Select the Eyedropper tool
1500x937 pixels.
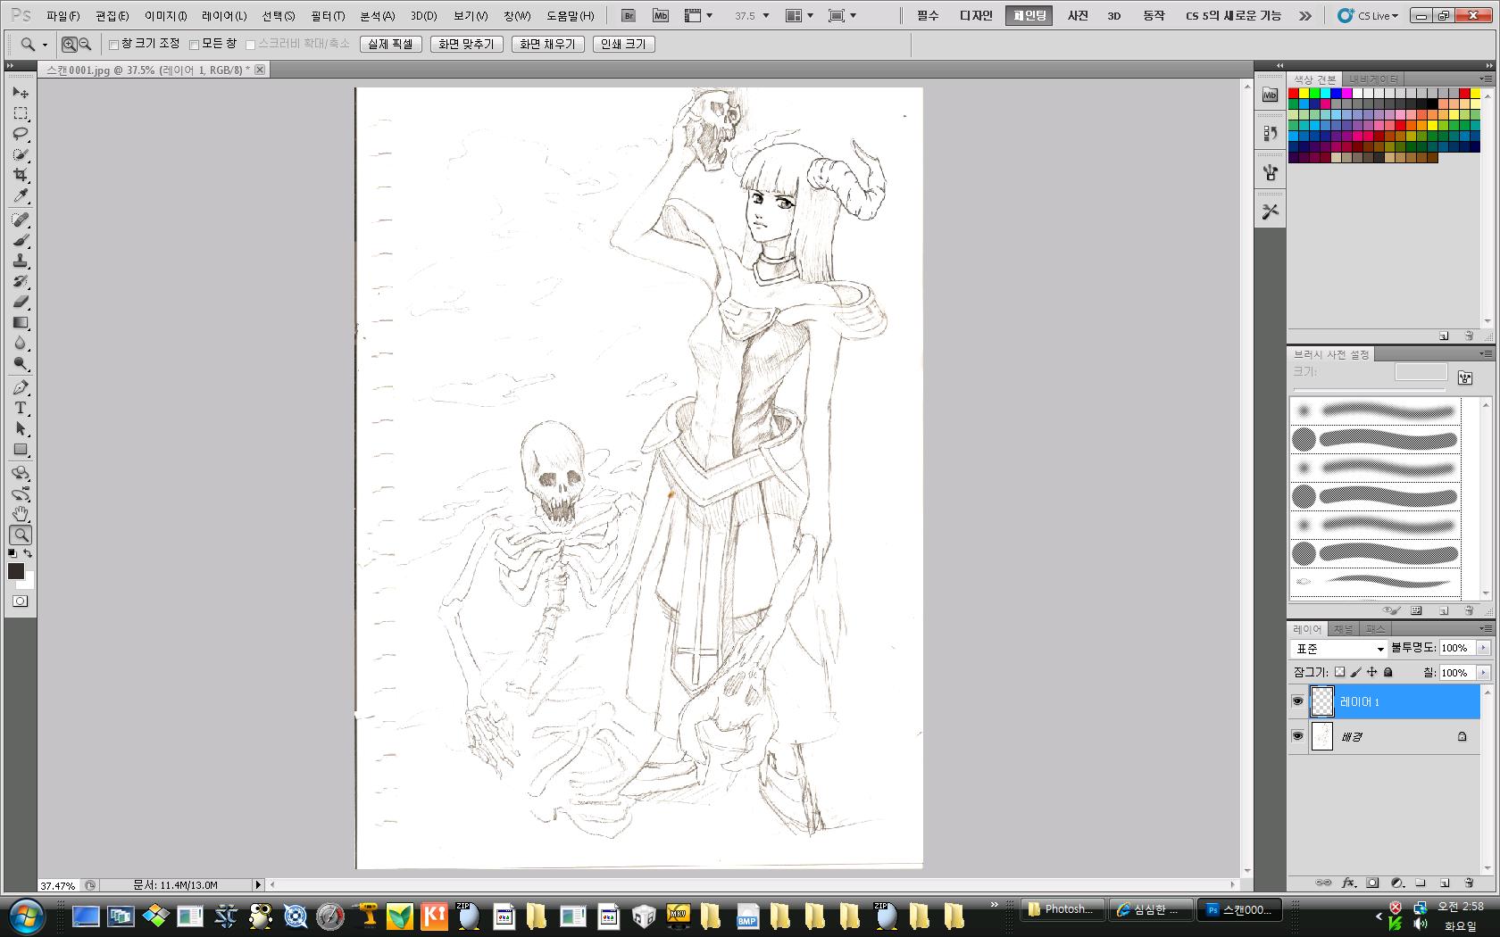(21, 195)
